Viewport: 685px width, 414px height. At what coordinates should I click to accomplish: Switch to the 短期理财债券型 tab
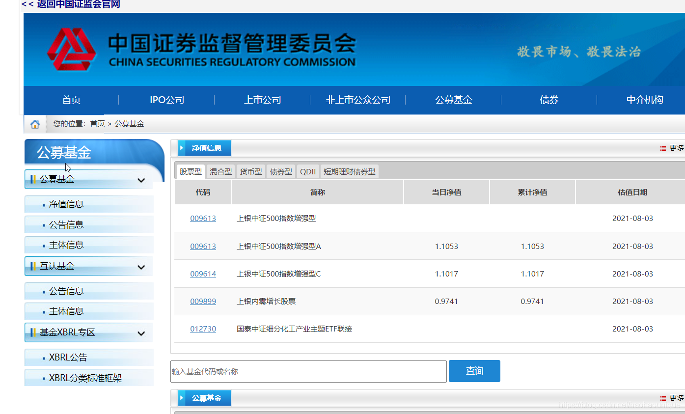tap(350, 172)
